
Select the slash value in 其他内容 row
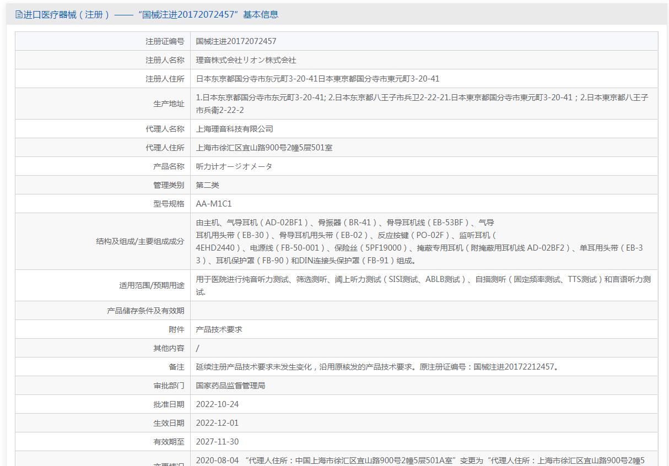coord(198,348)
